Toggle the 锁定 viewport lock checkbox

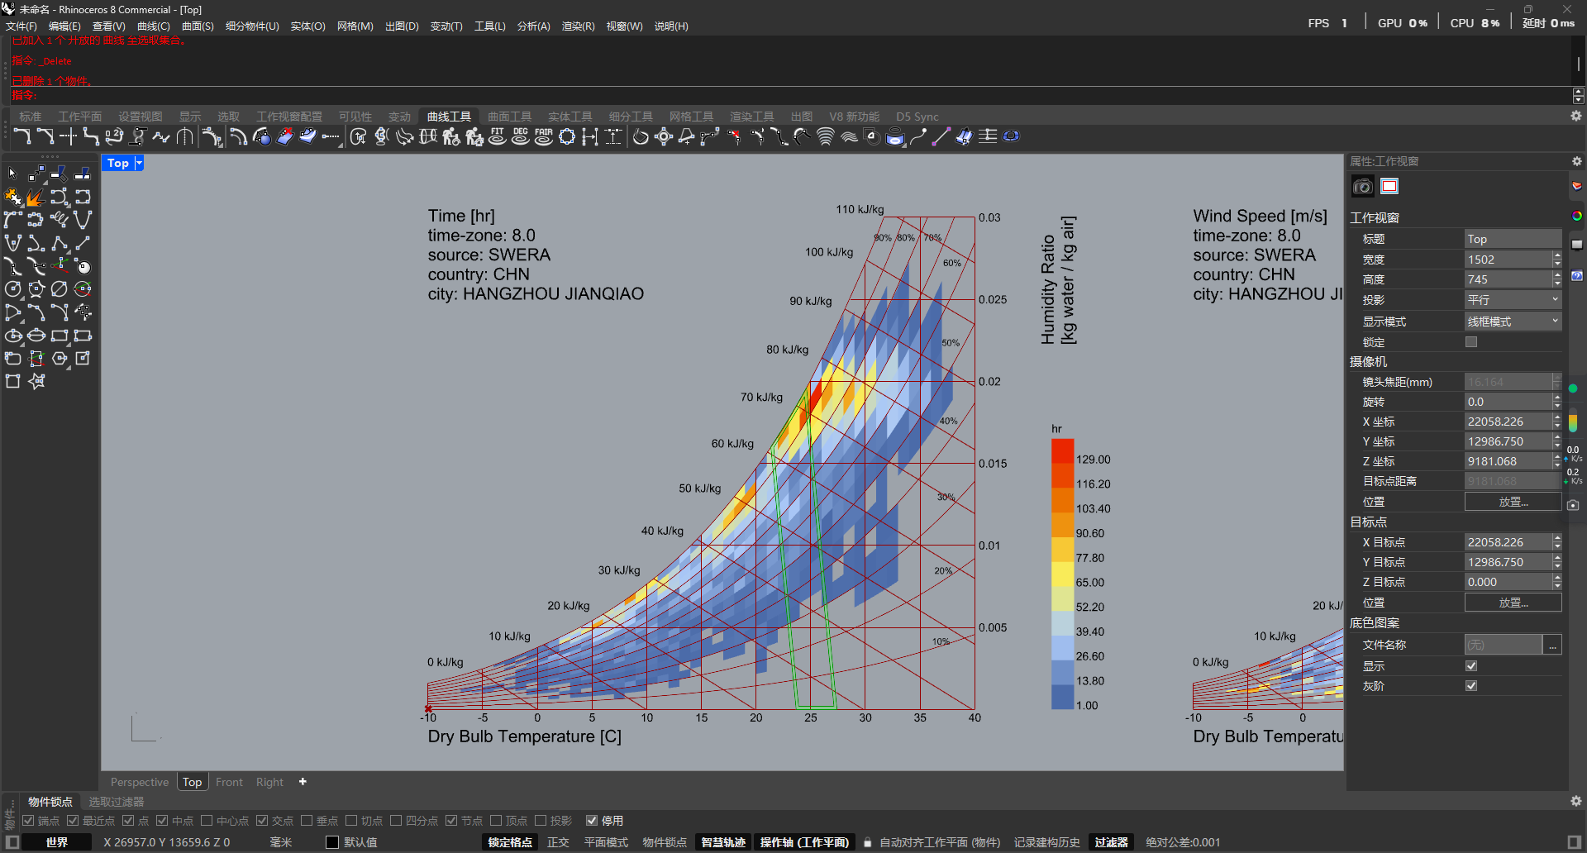1471,342
